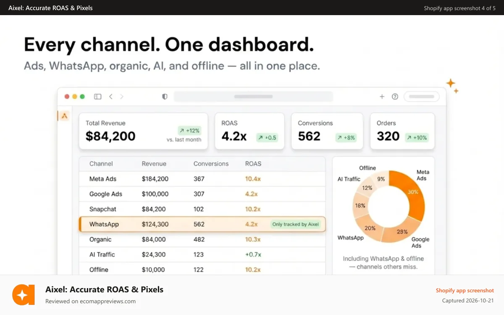Toggle the browser sidebar panel icon

pyautogui.click(x=98, y=97)
